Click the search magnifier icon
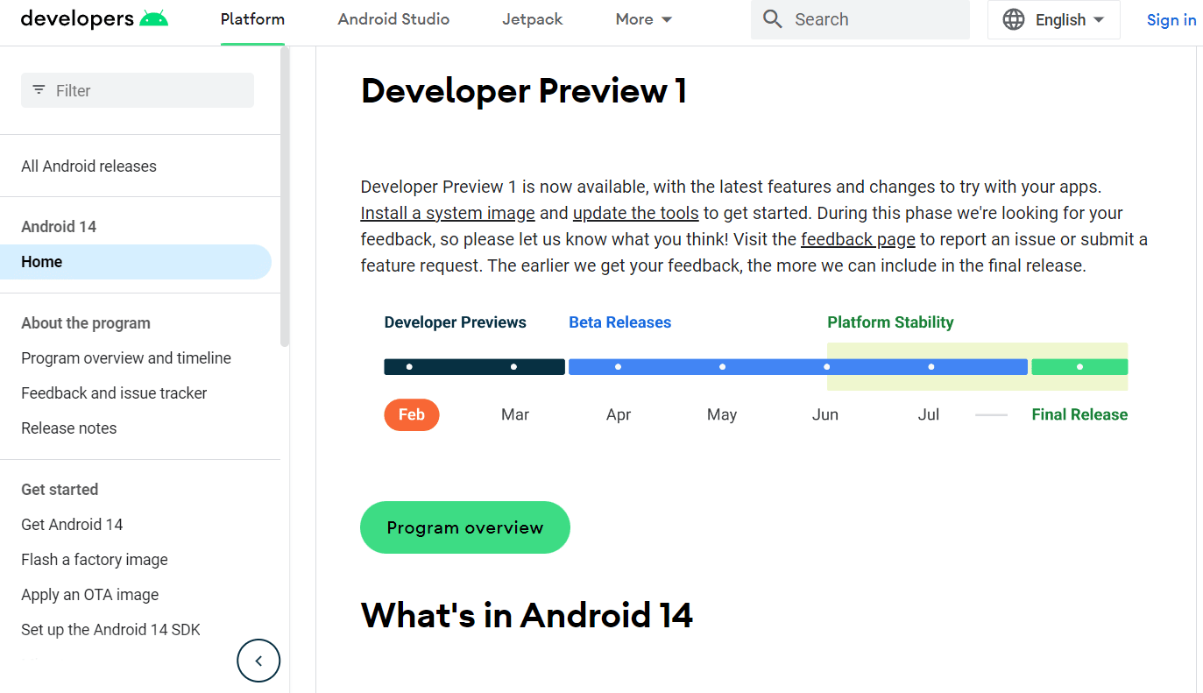This screenshot has width=1203, height=693. (x=772, y=18)
